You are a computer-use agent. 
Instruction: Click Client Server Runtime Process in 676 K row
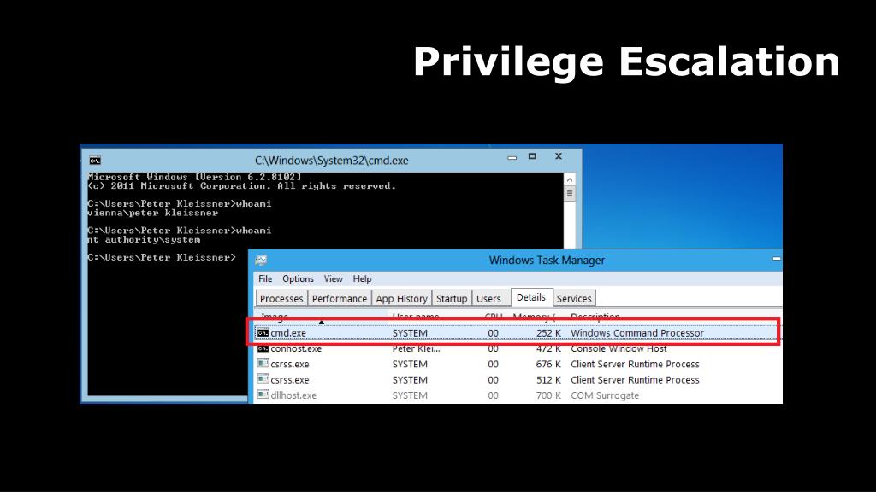point(635,364)
